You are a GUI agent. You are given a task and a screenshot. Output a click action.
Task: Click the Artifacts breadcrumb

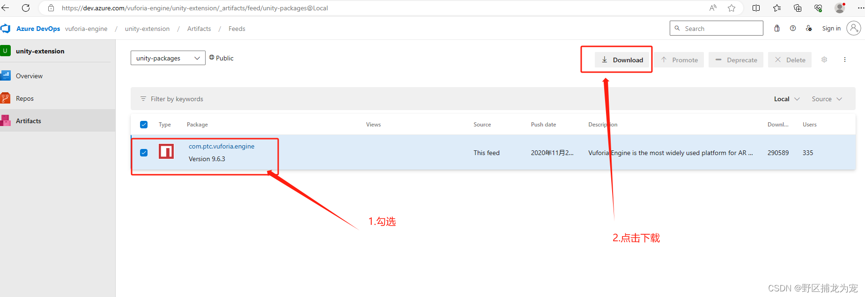coord(199,29)
